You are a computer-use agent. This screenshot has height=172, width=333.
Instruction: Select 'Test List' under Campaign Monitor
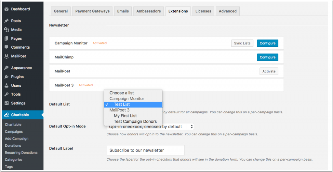click(133, 104)
